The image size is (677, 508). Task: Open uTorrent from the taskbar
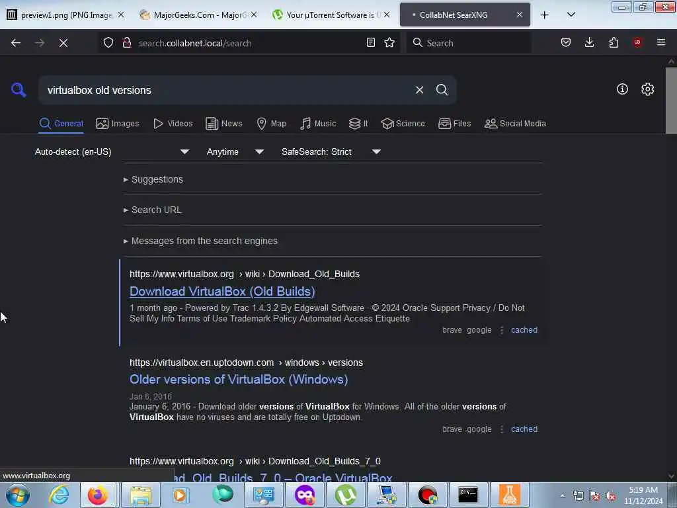click(x=345, y=495)
